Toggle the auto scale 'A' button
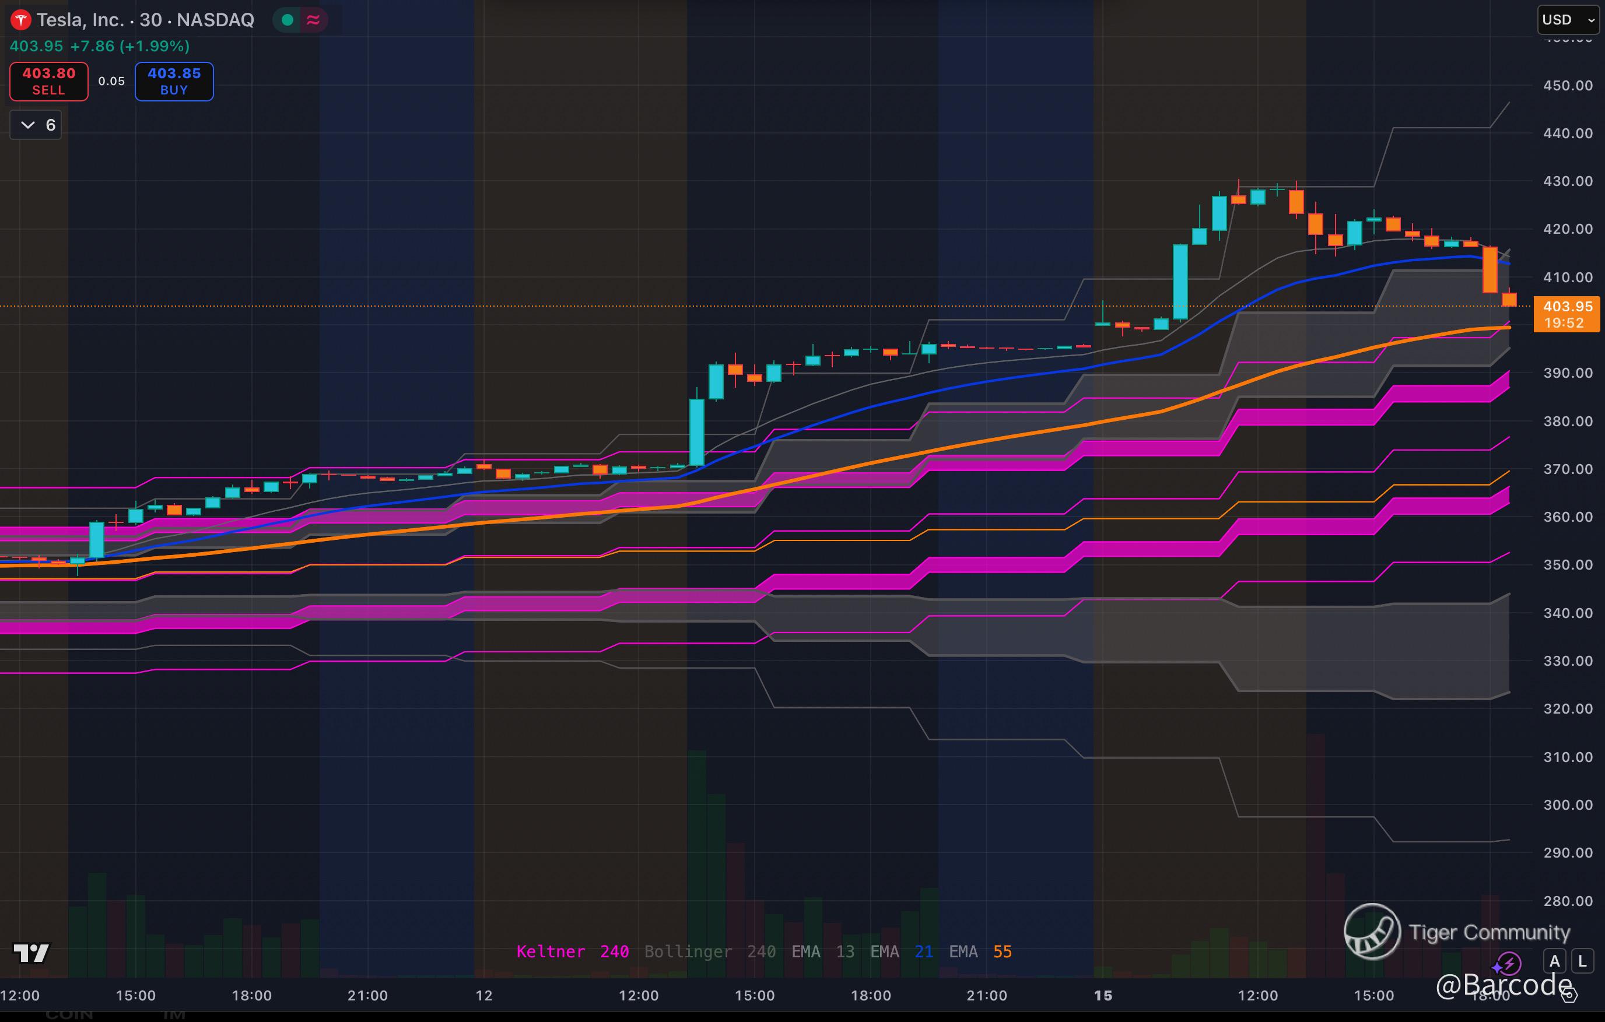The image size is (1605, 1022). coord(1554,961)
